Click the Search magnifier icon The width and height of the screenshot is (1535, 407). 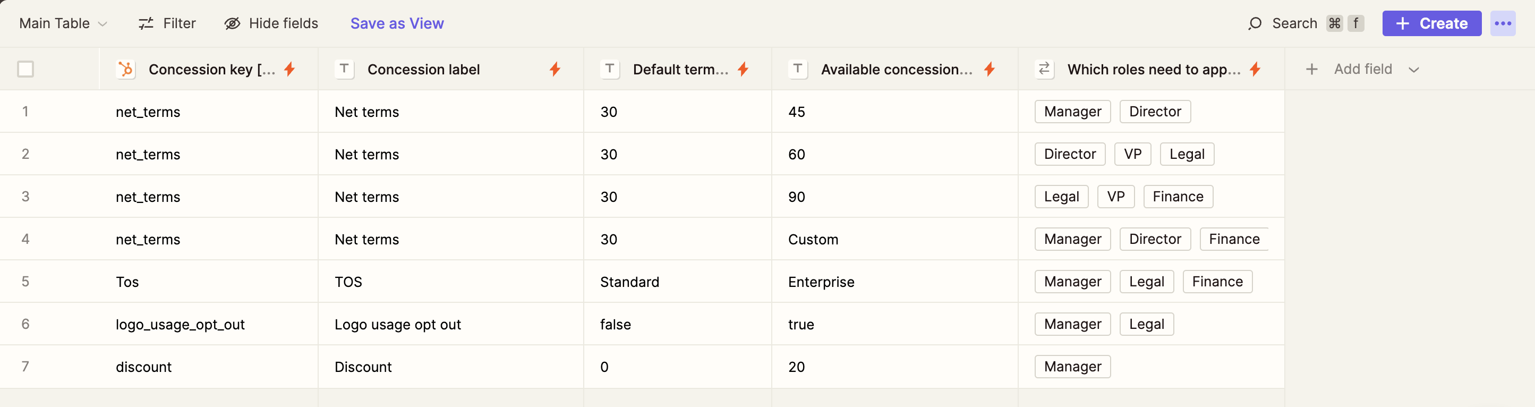(x=1255, y=23)
